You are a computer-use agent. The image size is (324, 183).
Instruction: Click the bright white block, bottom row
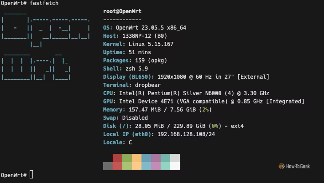(175, 166)
